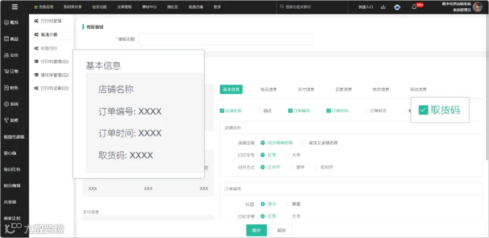Choose 居中 alignment radio button
Screen dimensions: 489x238
(291, 167)
